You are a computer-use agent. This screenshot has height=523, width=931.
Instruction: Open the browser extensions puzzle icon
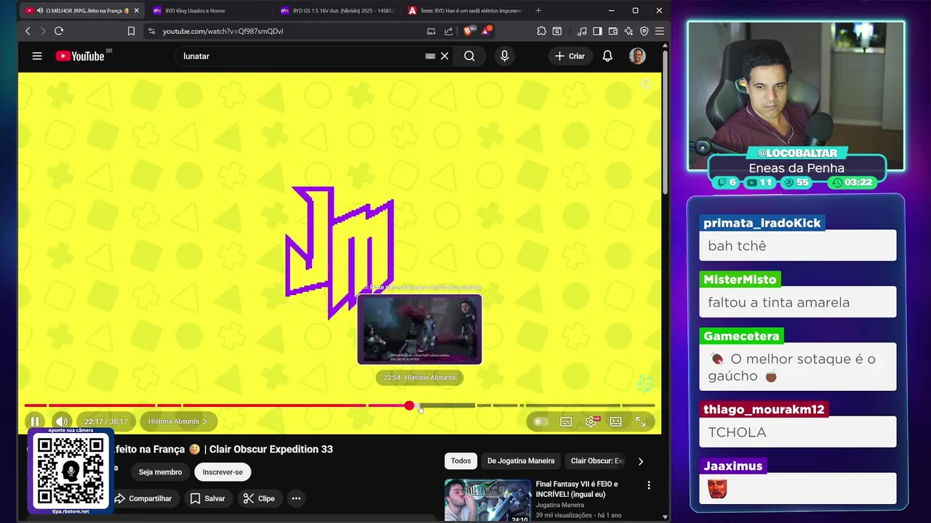point(541,31)
